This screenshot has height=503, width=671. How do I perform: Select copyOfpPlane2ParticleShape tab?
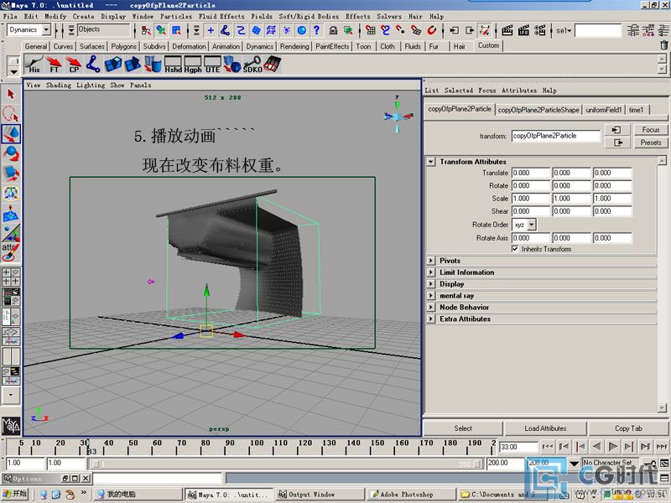coord(538,110)
